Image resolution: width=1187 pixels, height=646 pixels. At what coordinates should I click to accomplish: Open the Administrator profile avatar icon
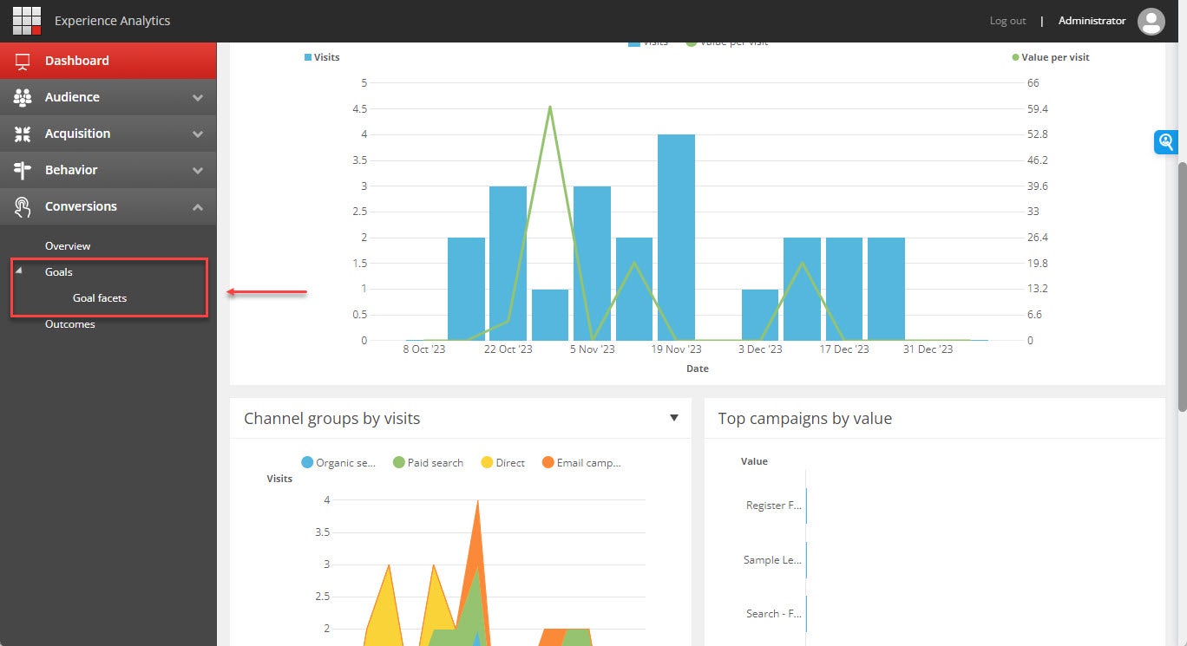(x=1151, y=21)
